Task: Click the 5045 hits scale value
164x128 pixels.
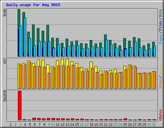Action: pyautogui.click(x=5, y=12)
